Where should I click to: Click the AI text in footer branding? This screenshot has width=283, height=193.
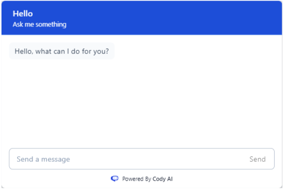tap(170, 179)
